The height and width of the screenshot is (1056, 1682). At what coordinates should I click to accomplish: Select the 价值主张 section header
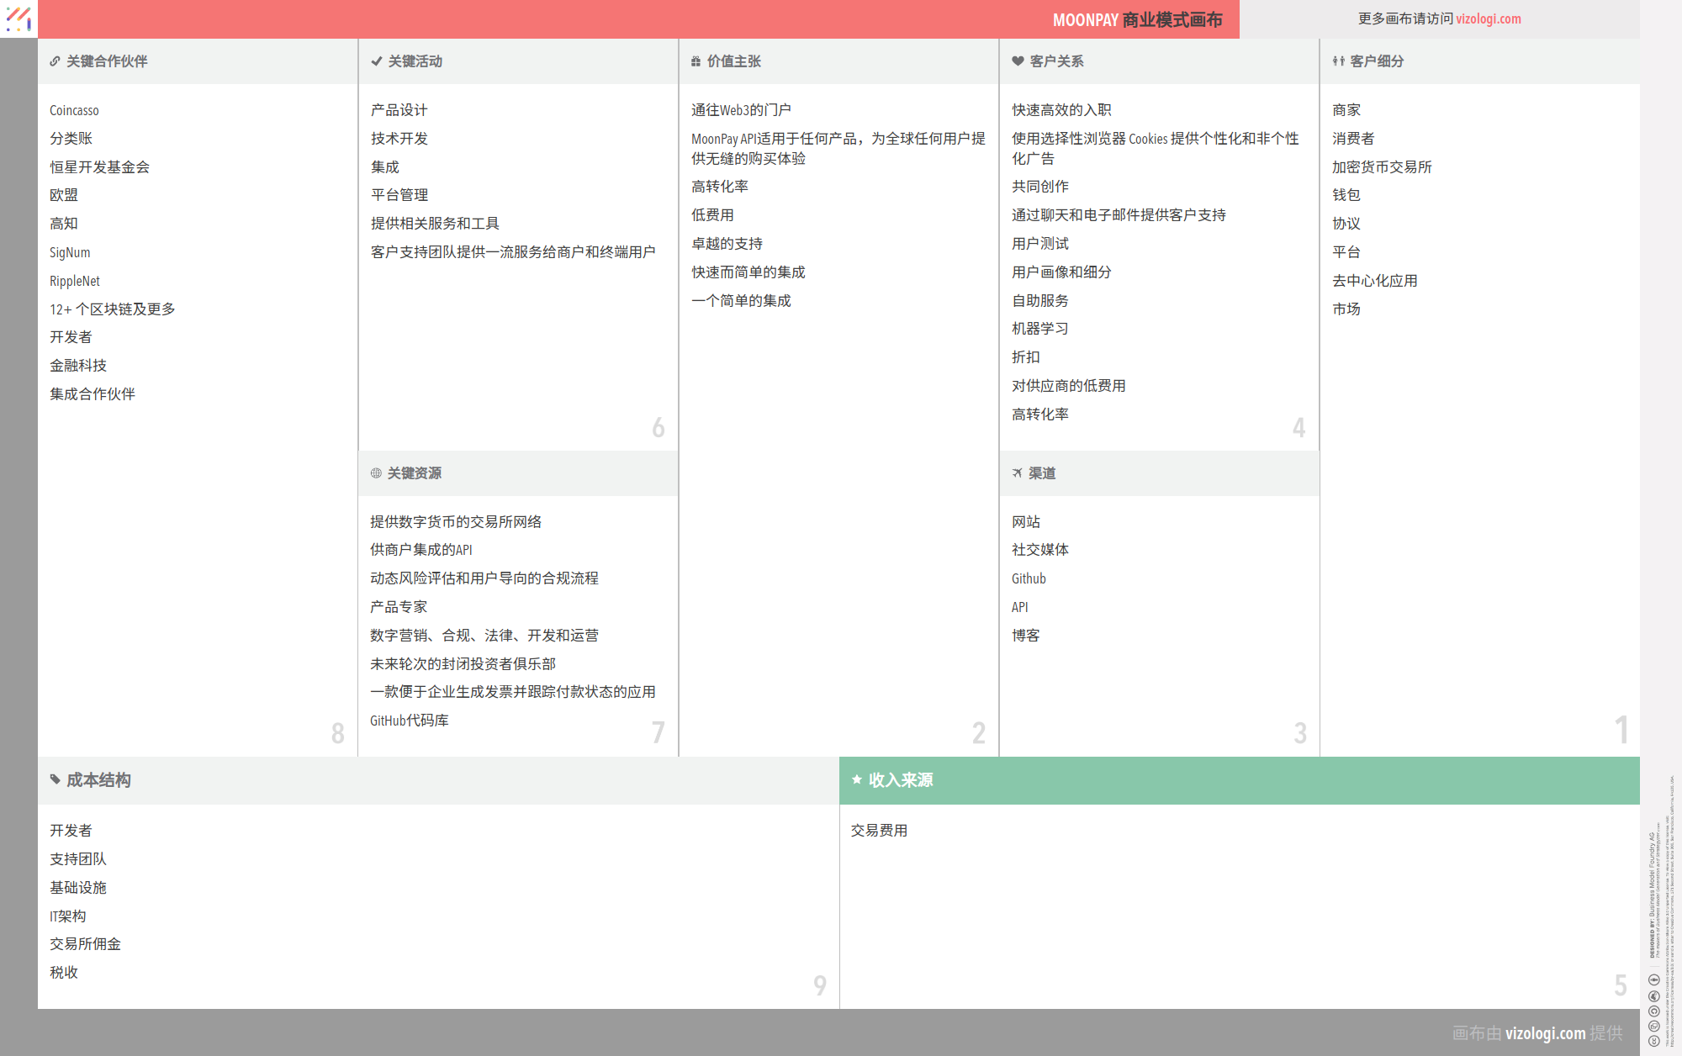[x=733, y=61]
